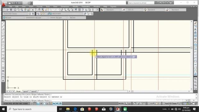Open the Modify menu
This screenshot has height=112, width=199.
point(75,7)
